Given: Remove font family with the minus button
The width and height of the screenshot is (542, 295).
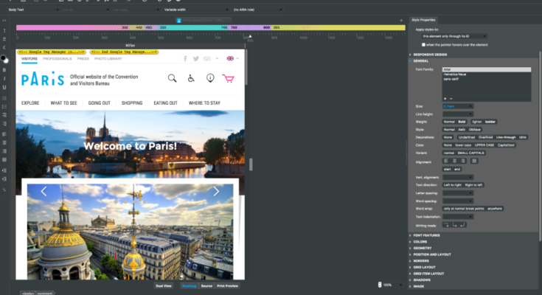Looking at the screenshot, I should point(451,99).
